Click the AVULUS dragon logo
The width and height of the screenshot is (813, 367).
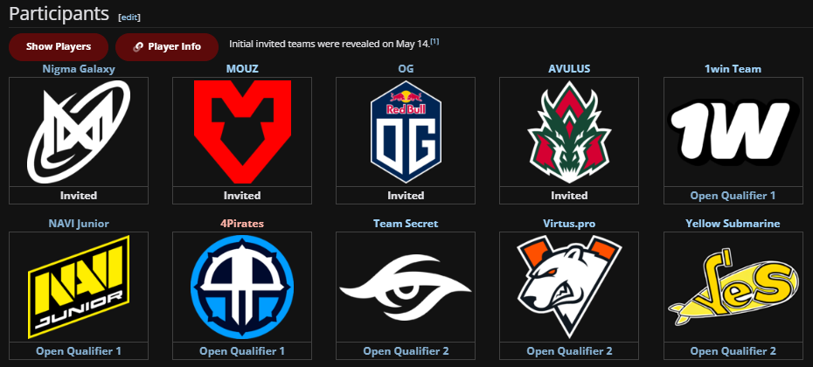coord(569,132)
